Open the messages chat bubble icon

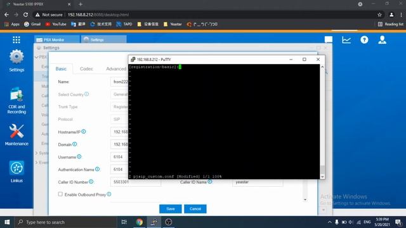pos(329,39)
